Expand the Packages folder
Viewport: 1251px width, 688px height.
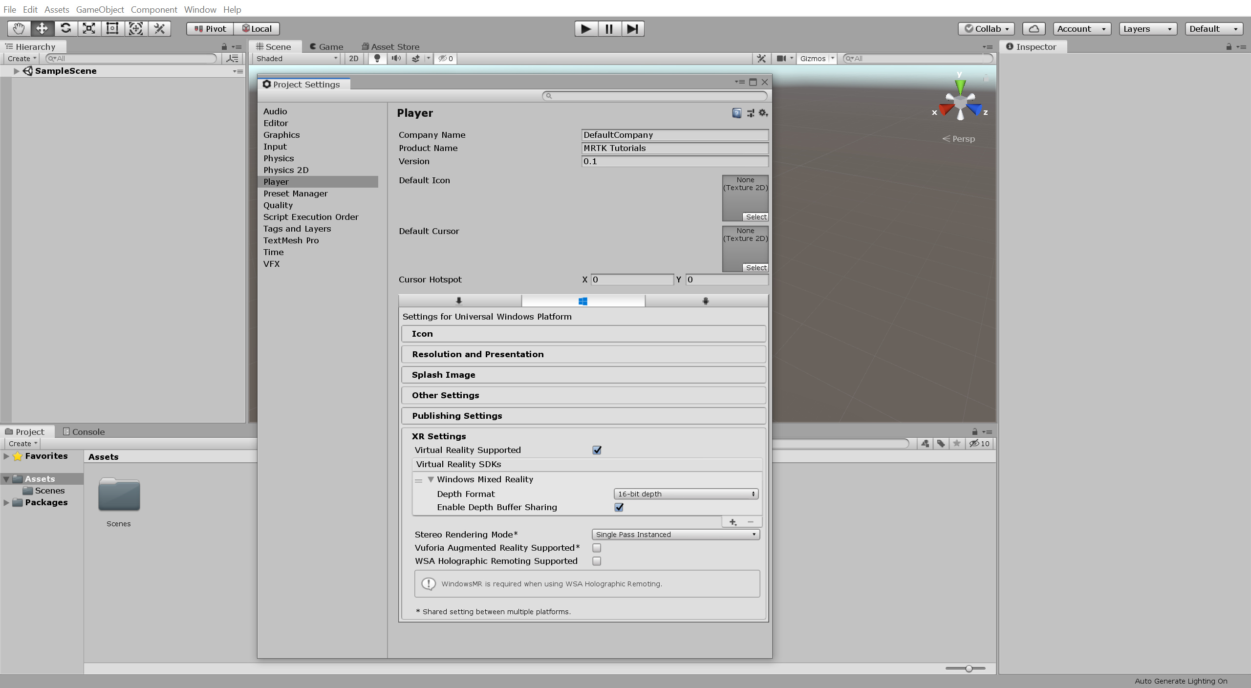(6, 502)
